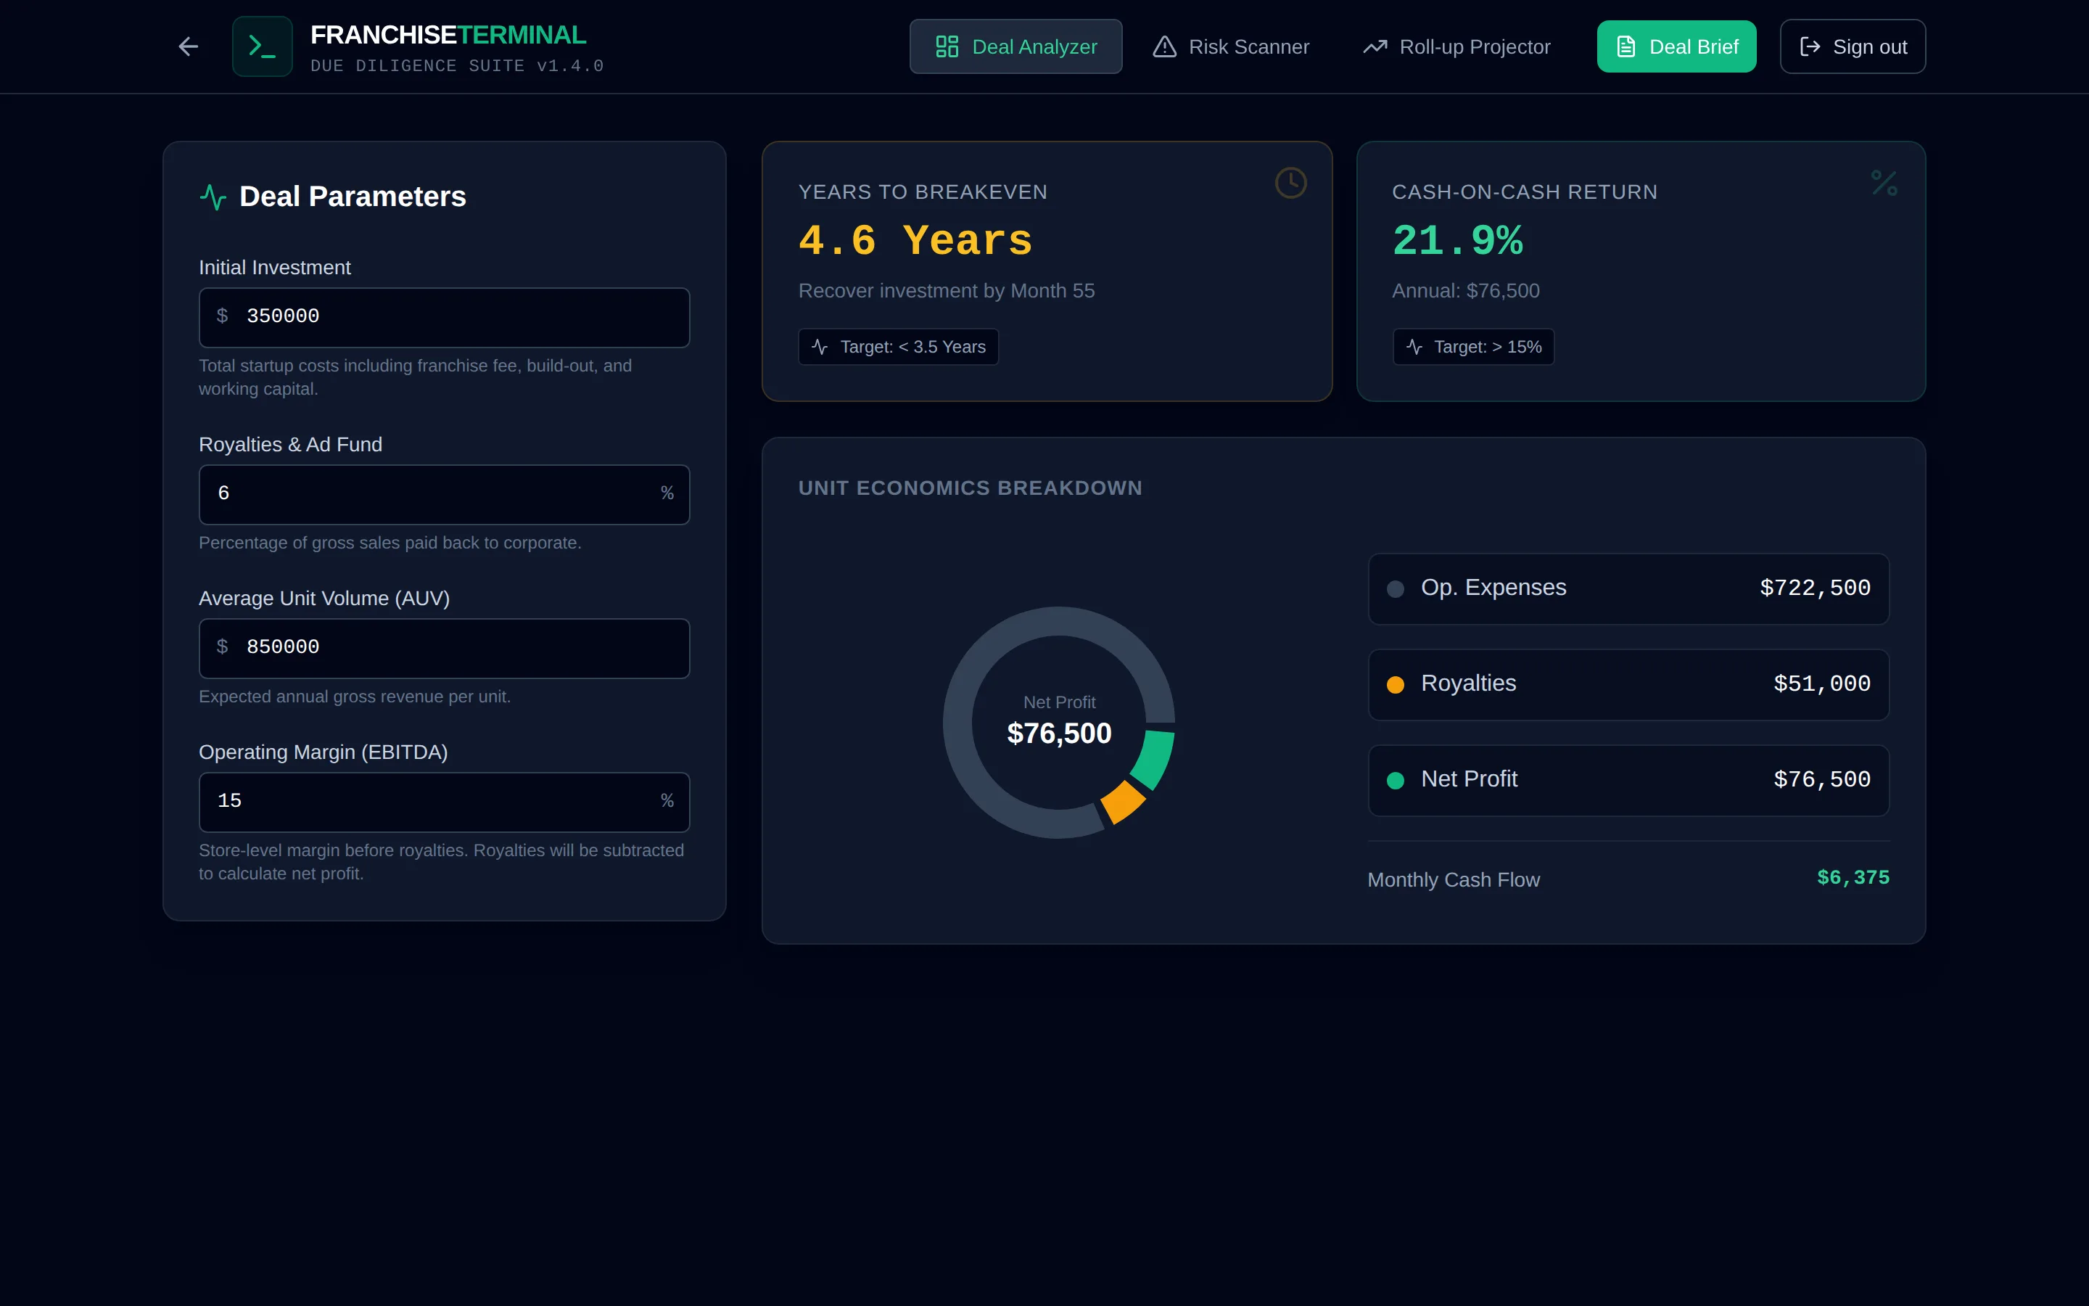This screenshot has height=1306, width=2089.
Task: Focus the Average Unit Volume input
Action: click(445, 648)
